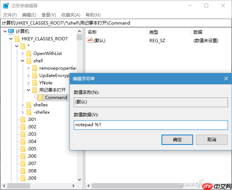This screenshot has width=232, height=190.
Task: Click the OpenWithList folder icon
Action: (x=29, y=54)
